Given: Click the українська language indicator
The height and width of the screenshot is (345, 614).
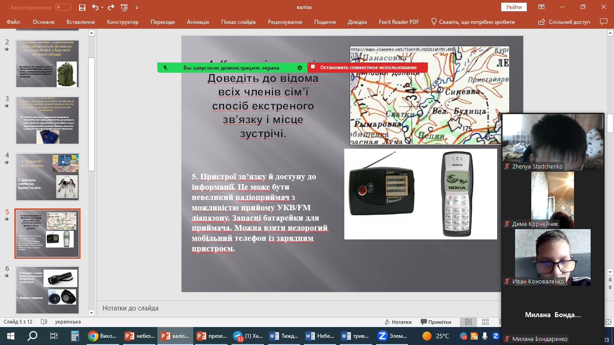Looking at the screenshot, I should coord(68,322).
